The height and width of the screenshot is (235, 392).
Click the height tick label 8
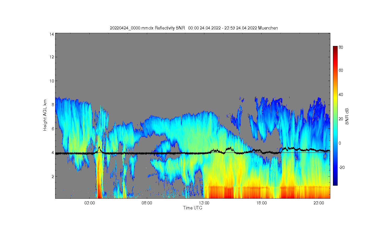53,105
